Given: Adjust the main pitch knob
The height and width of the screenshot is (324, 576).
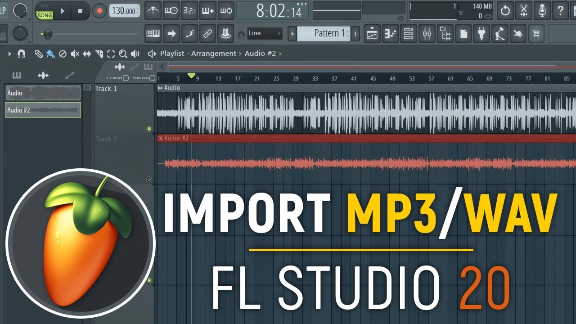Looking at the screenshot, I should [19, 33].
